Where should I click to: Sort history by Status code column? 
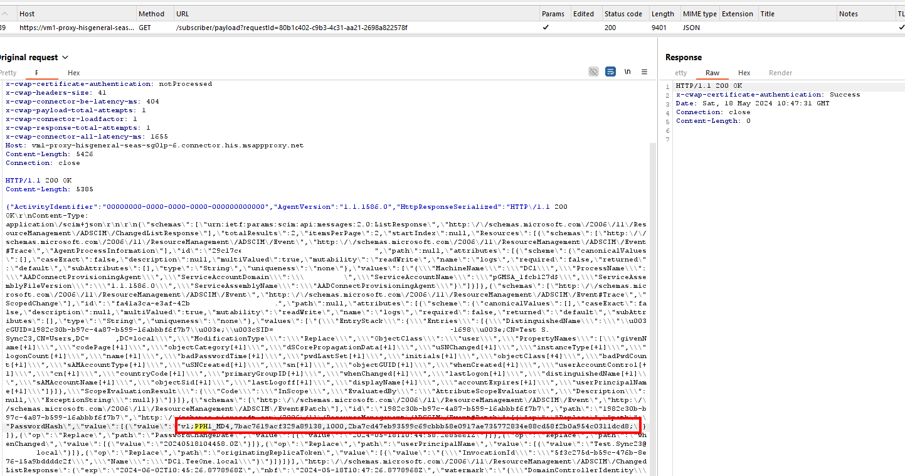pyautogui.click(x=623, y=14)
